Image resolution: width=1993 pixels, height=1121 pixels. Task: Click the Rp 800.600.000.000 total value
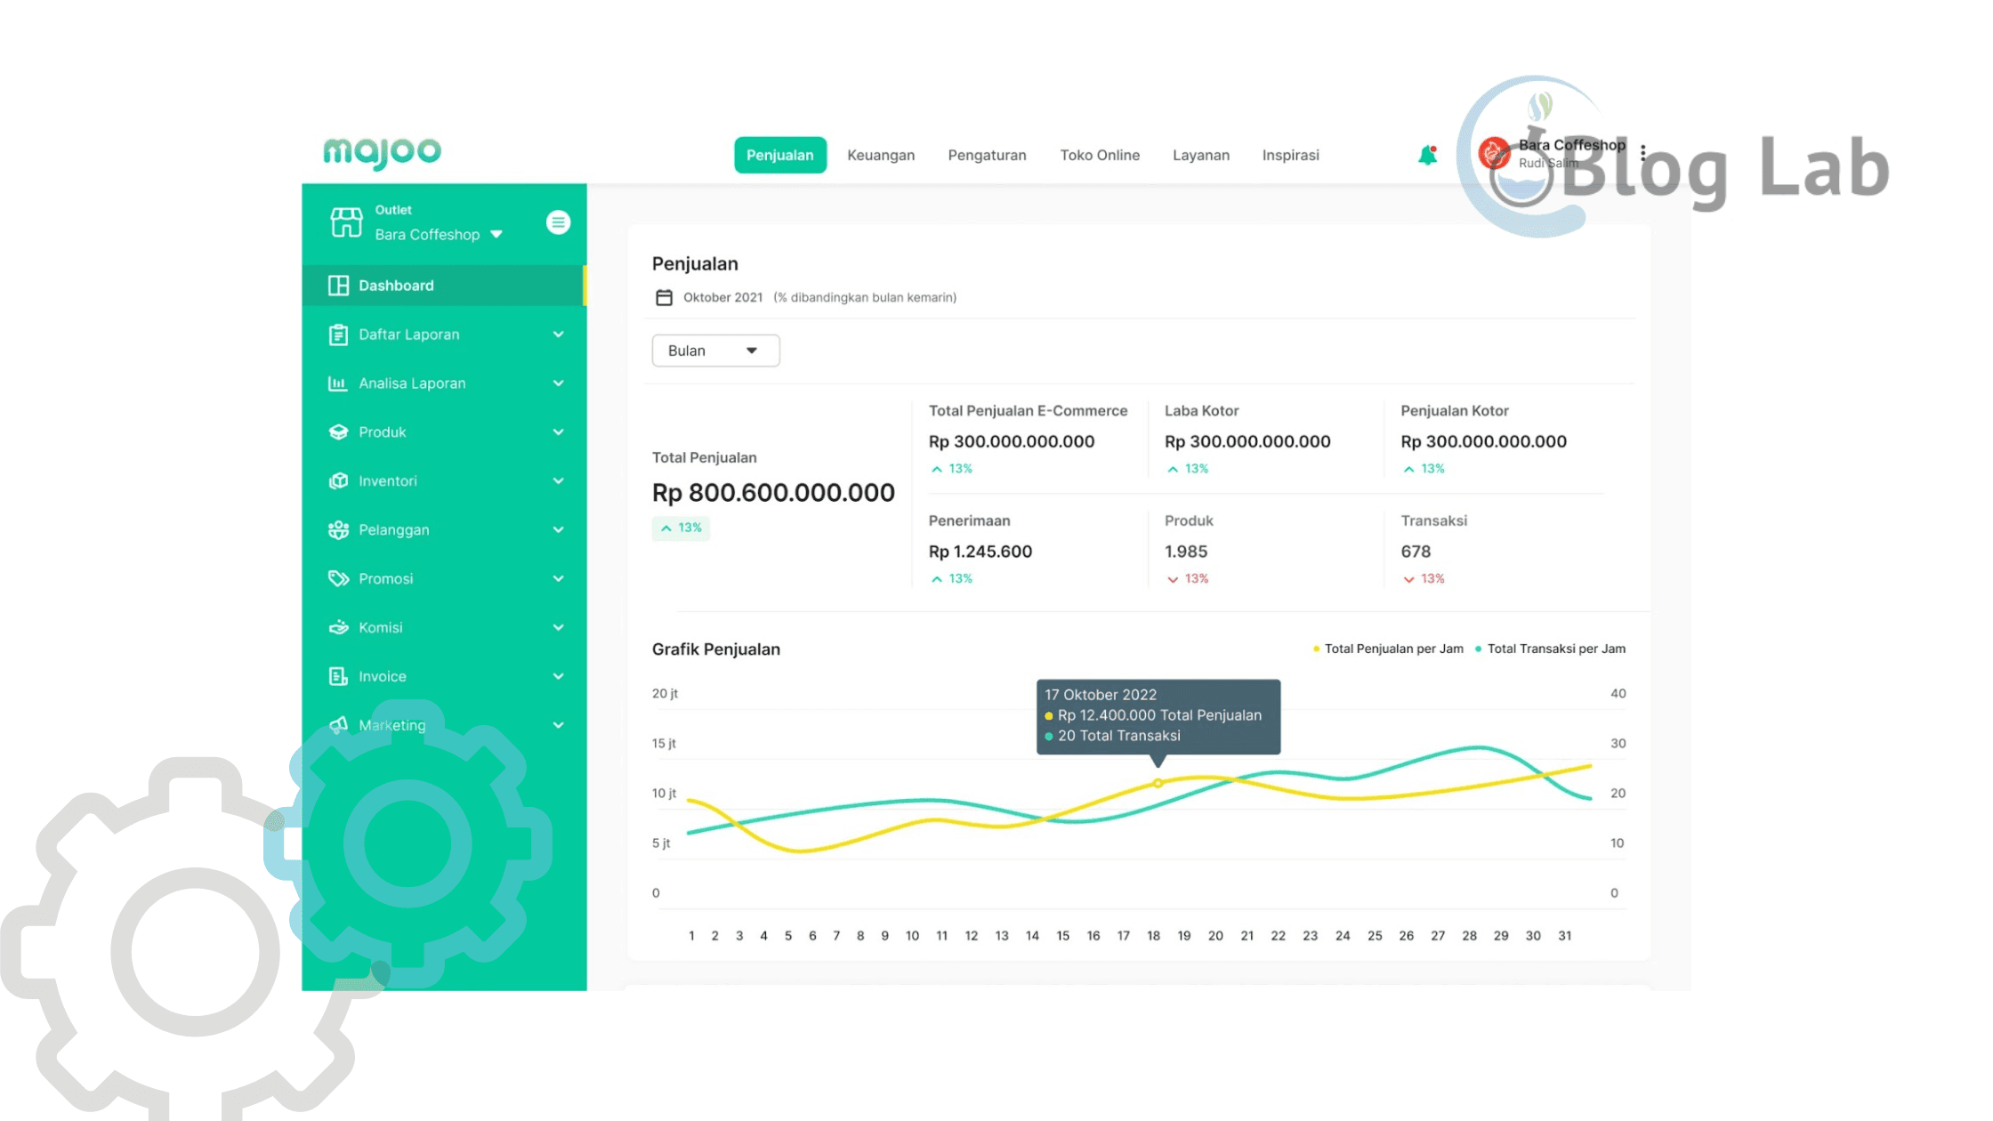[773, 492]
